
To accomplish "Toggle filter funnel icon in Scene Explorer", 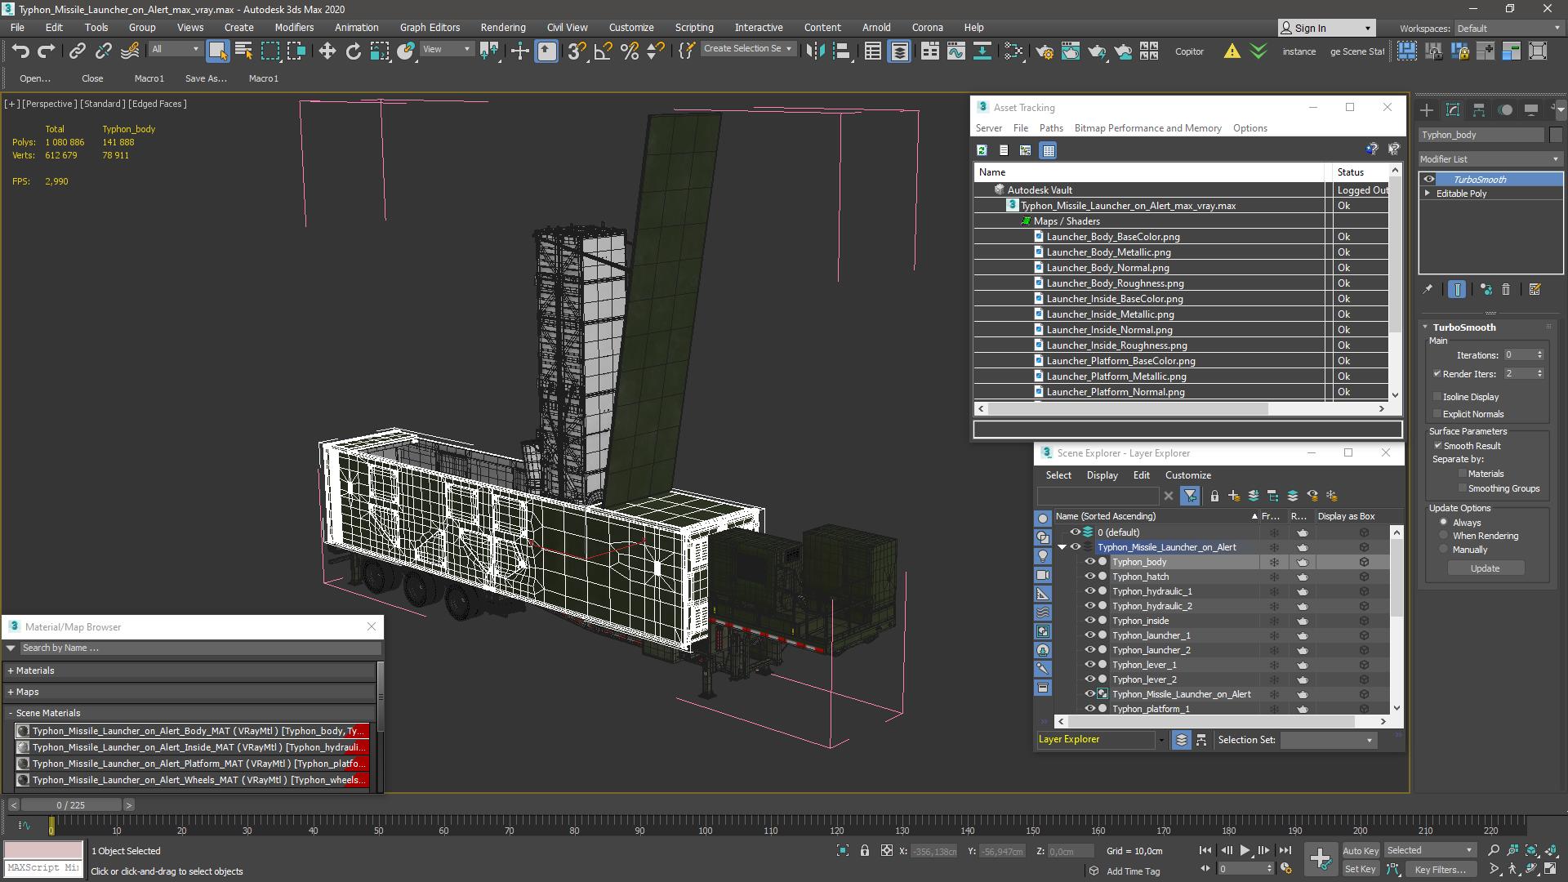I will (x=1190, y=496).
